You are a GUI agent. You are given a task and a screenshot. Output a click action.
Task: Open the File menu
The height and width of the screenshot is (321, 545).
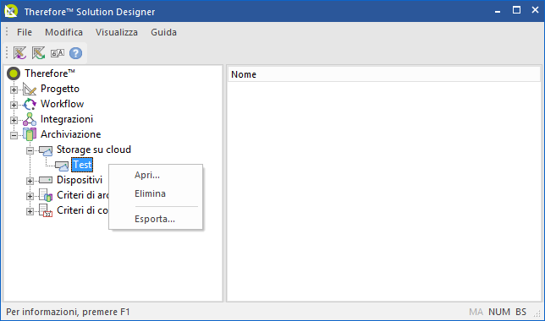pyautogui.click(x=25, y=32)
